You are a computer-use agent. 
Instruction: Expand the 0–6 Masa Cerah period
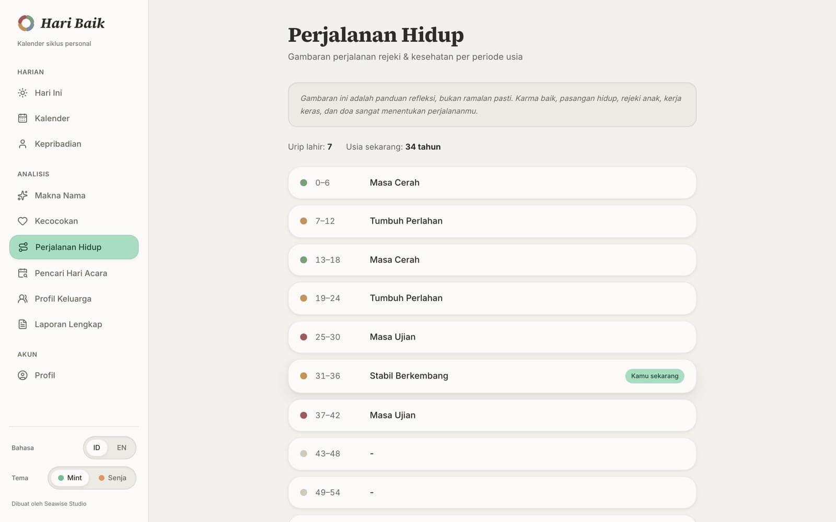tap(492, 183)
